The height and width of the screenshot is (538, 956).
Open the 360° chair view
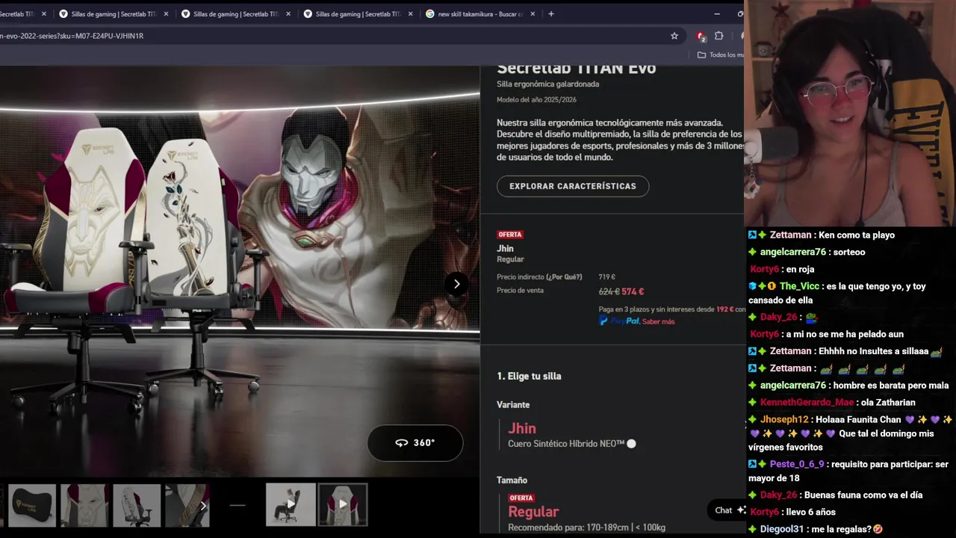tap(415, 443)
